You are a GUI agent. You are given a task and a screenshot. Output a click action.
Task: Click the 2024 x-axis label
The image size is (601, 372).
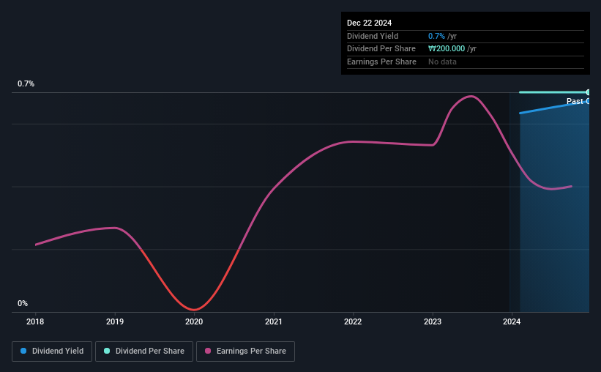[512, 321]
